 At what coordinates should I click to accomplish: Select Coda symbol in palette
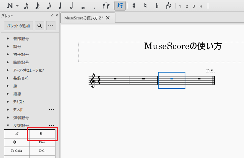coord(17,142)
